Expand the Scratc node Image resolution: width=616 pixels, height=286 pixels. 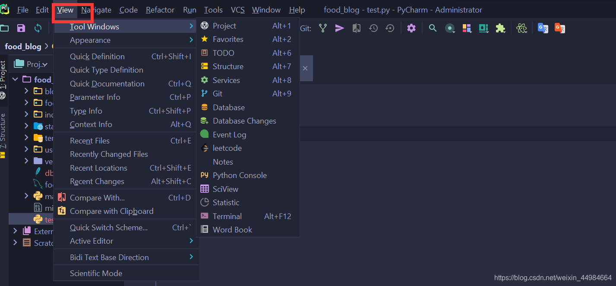click(x=15, y=243)
